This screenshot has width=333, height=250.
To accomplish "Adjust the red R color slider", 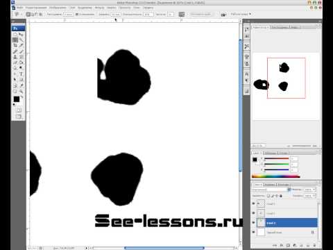I will click(277, 159).
